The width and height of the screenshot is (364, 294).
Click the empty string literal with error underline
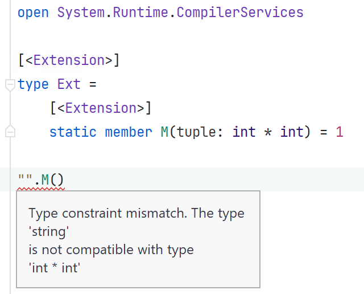point(25,179)
